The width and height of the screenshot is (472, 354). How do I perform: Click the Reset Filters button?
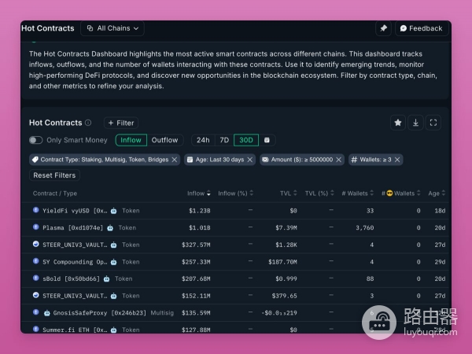[x=54, y=175]
